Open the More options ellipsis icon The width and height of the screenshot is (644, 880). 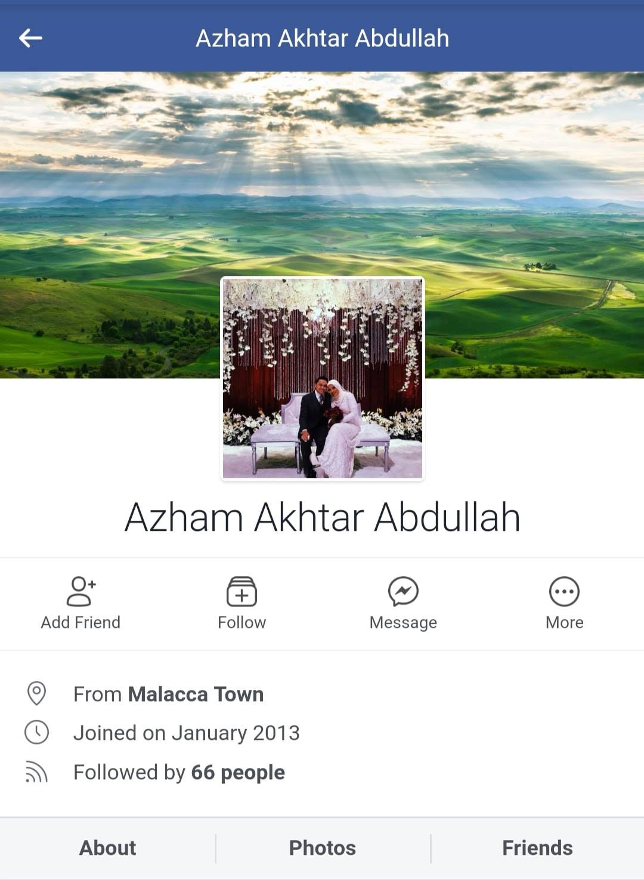click(x=564, y=591)
